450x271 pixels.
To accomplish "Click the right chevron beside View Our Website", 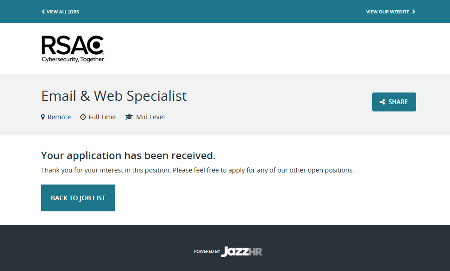I will 414,12.
